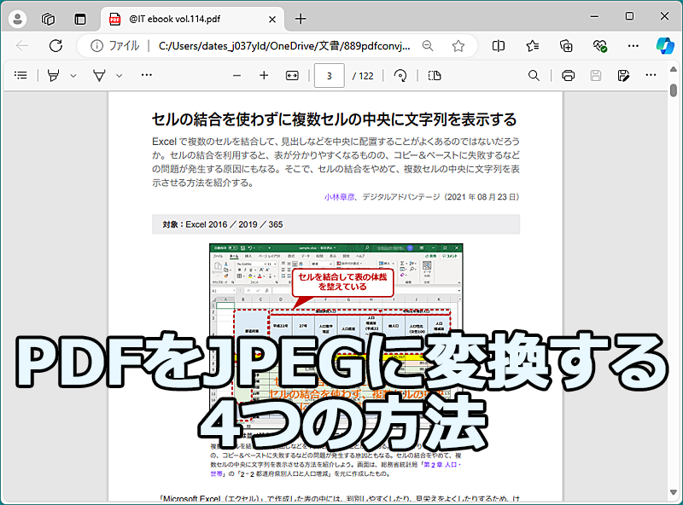Open the table of contents panel
Image resolution: width=683 pixels, height=505 pixels.
(x=20, y=75)
